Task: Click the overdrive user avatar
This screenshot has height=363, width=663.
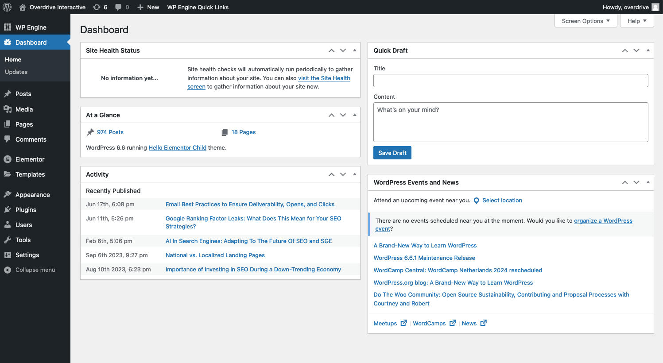Action: [x=655, y=7]
